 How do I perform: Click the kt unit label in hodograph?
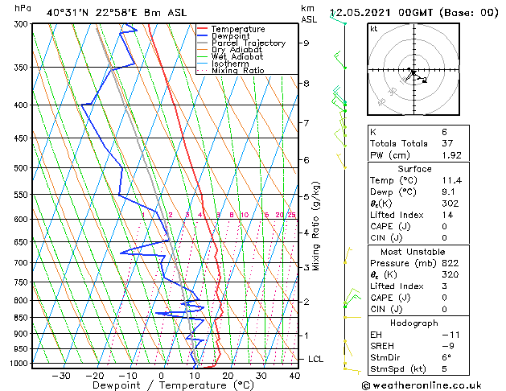[374, 29]
